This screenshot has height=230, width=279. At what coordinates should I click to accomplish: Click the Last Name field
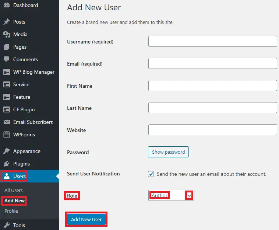click(213, 108)
